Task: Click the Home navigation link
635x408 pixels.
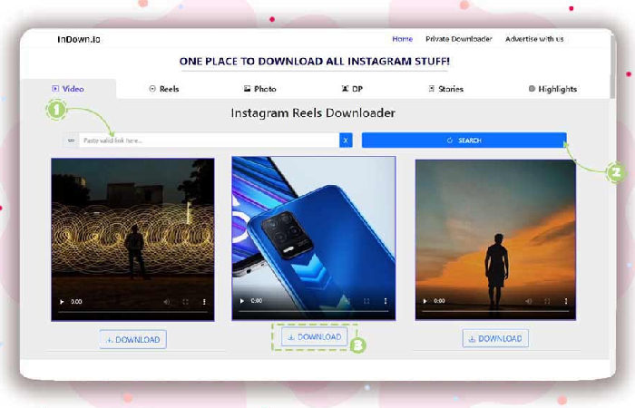Action: tap(402, 39)
